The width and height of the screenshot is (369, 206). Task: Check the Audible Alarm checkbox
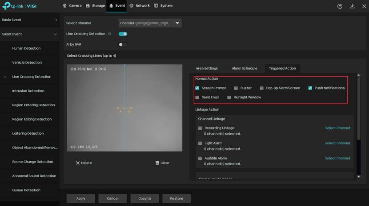(x=200, y=158)
